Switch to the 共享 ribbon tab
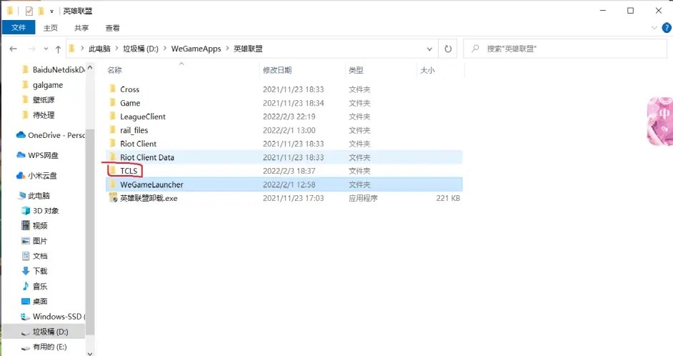Image resolution: width=673 pixels, height=356 pixels. coord(81,28)
